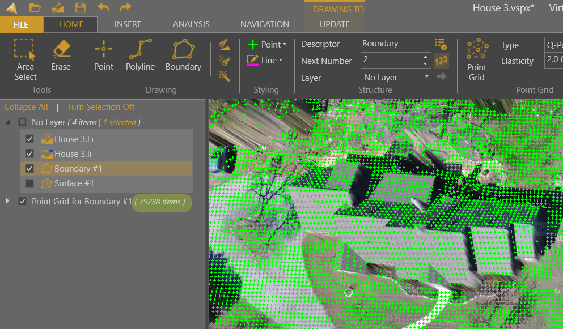Undo the last action
This screenshot has width=563, height=329.
(x=103, y=7)
